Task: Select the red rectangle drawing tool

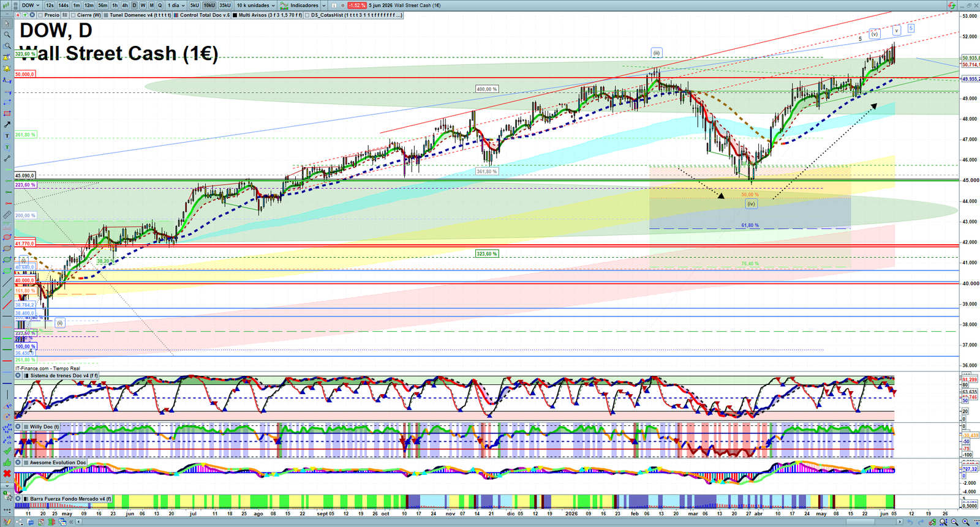Action: [7, 113]
